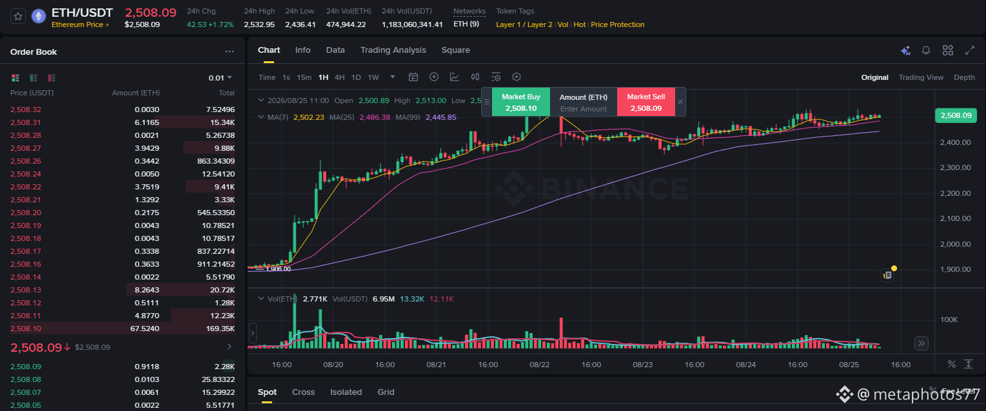Viewport: 986px width, 411px height.
Task: Switch chart to Depth view
Action: tap(964, 77)
